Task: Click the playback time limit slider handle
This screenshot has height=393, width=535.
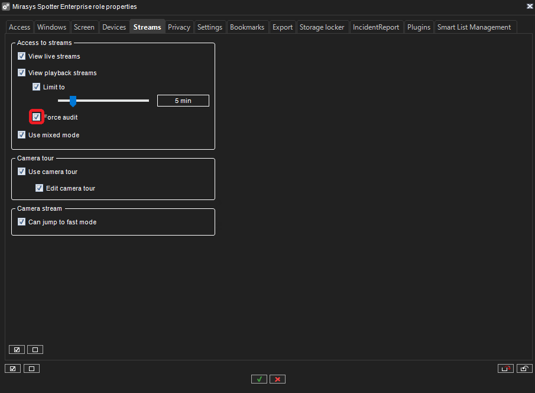Action: coord(73,101)
